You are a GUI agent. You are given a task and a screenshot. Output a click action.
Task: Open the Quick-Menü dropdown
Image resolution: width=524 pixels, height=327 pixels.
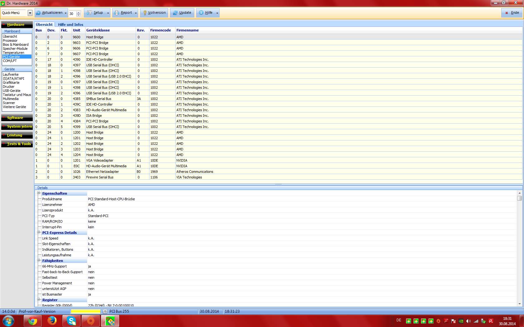point(30,13)
